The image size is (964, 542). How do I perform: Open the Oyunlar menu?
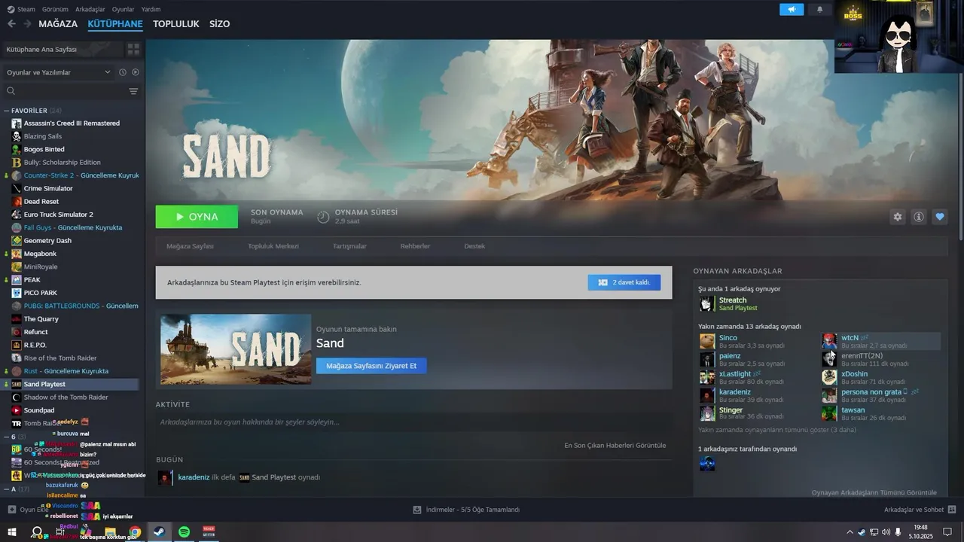[x=123, y=9]
